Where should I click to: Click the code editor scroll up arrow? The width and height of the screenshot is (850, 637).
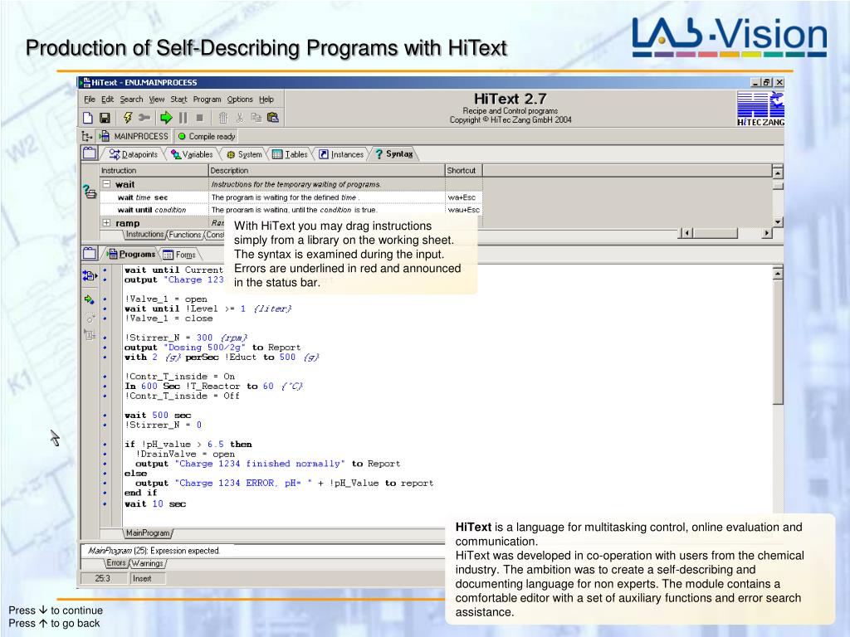tap(778, 273)
